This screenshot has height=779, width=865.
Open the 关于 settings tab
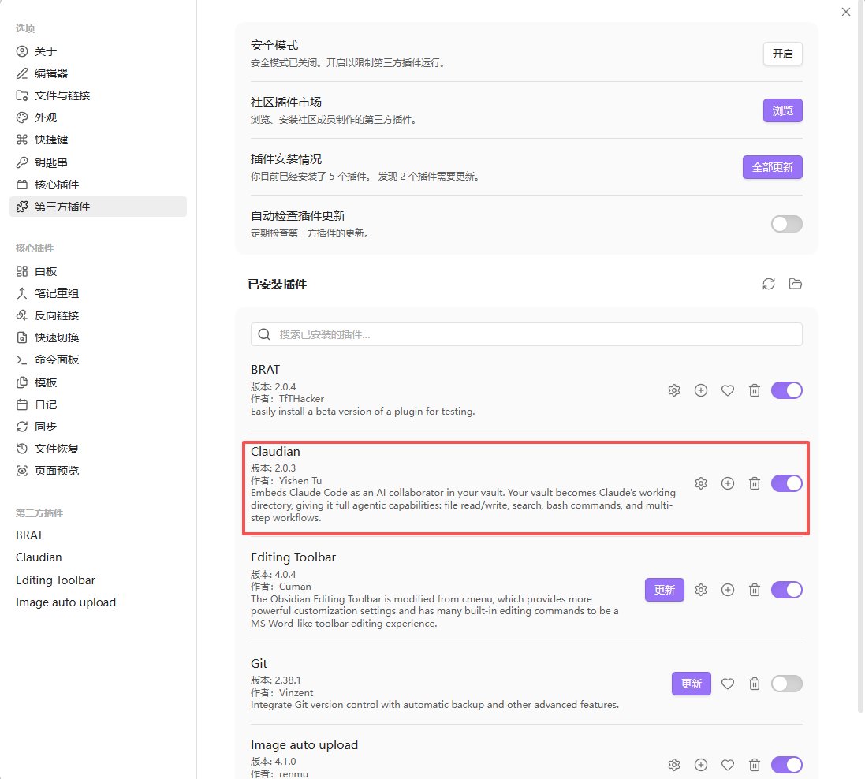tap(99, 51)
